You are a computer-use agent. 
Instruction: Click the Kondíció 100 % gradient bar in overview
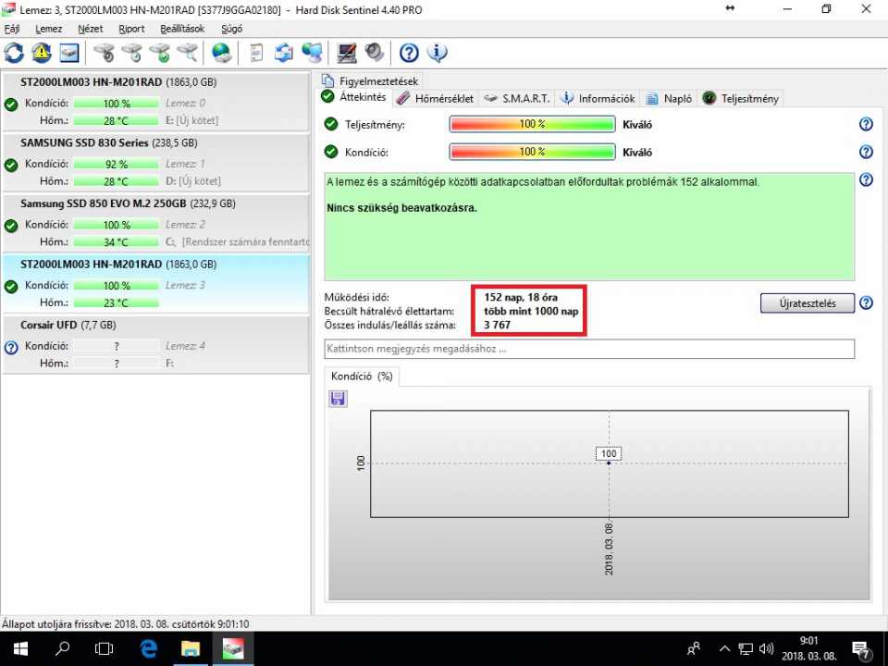point(532,152)
